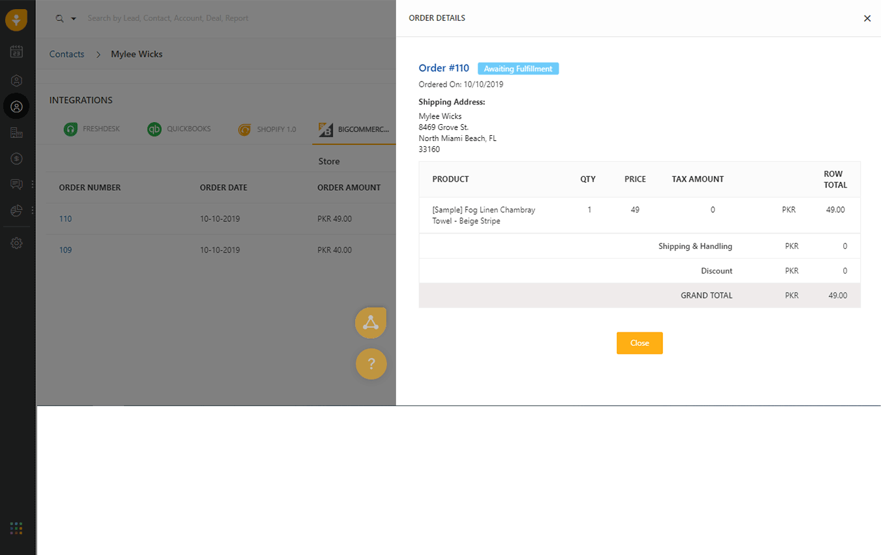
Task: Open the reports pie chart icon in sidebar
Action: [16, 210]
